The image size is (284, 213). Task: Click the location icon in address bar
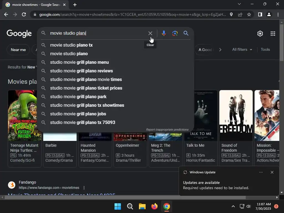pyautogui.click(x=231, y=14)
